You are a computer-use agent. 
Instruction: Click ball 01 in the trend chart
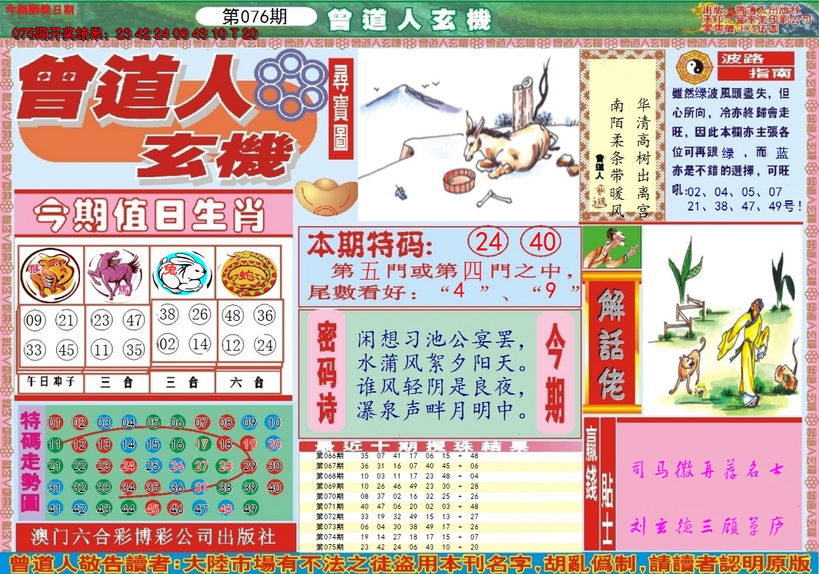click(55, 423)
